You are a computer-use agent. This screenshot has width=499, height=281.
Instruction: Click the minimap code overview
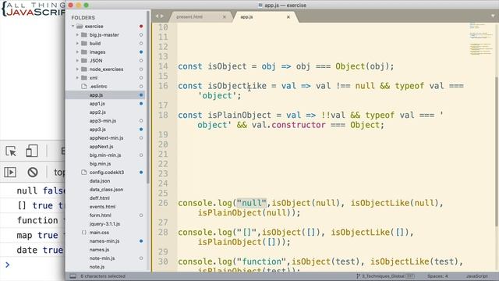[x=482, y=40]
